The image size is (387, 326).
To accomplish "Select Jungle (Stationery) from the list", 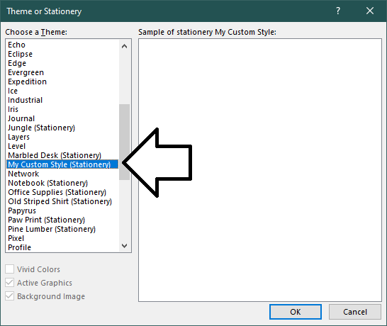I will point(41,128).
